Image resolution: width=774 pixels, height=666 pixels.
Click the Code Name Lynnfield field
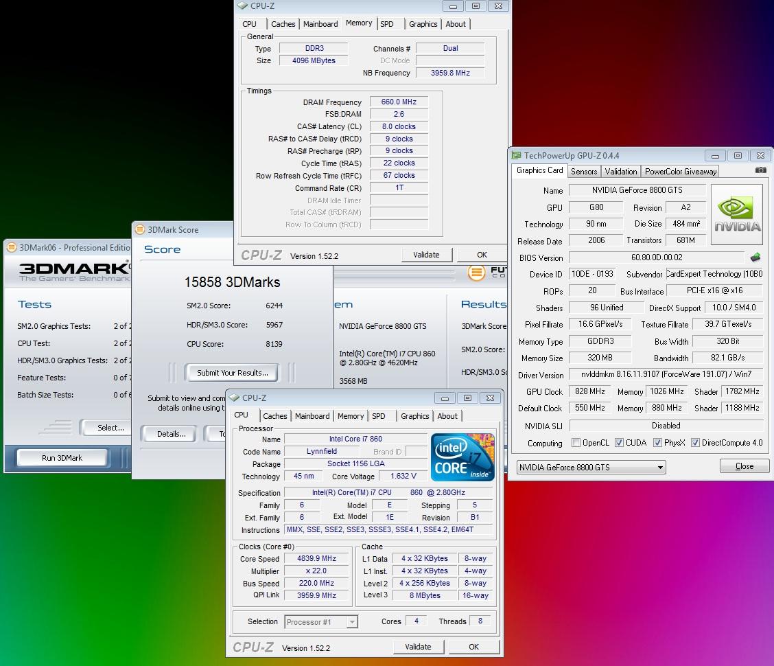(321, 452)
